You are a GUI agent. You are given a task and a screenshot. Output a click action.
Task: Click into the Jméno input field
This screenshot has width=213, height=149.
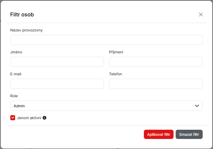[57, 62]
